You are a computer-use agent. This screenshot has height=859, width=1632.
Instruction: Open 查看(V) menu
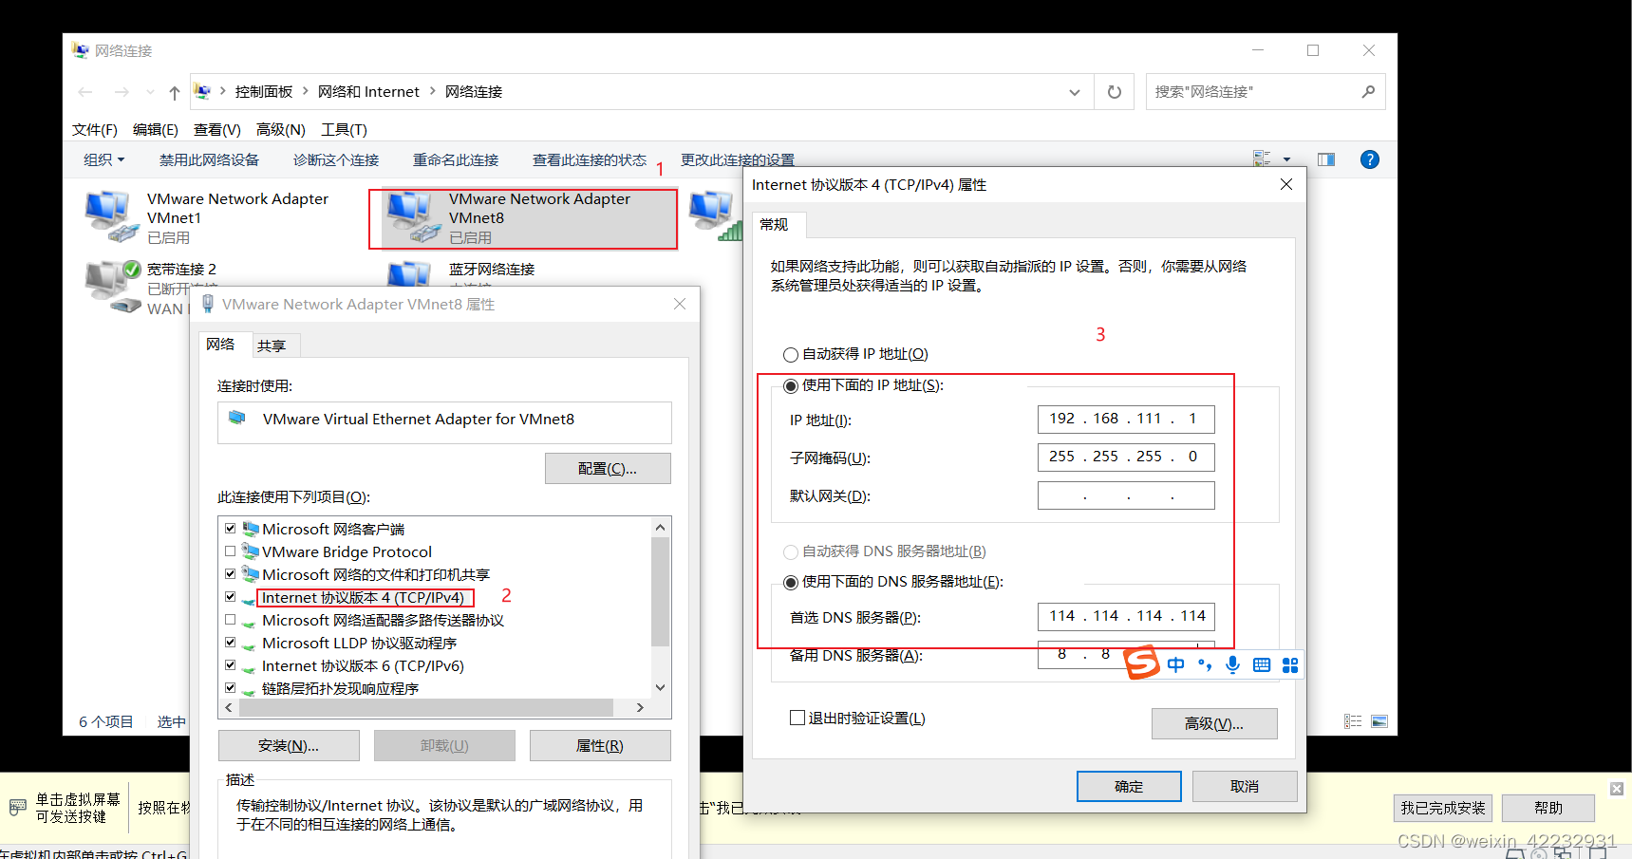coord(217,129)
